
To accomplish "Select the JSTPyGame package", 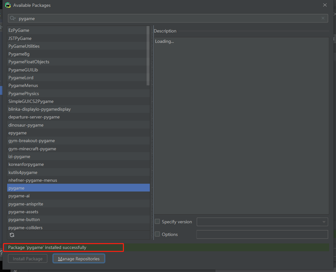I will coord(78,38).
